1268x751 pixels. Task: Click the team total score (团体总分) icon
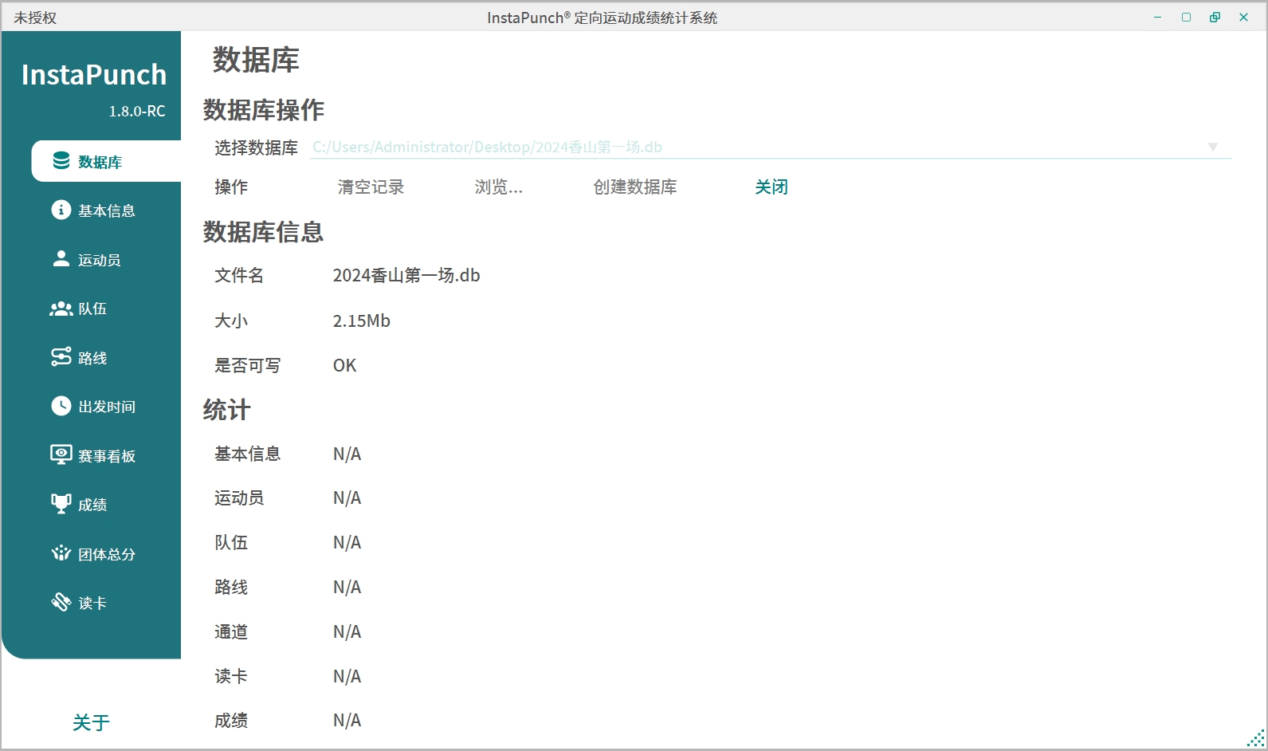pyautogui.click(x=61, y=553)
